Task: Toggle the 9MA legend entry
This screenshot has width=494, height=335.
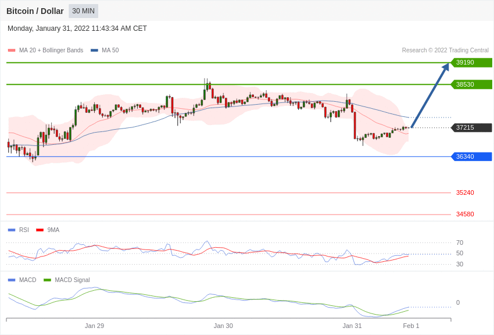Action: [x=48, y=230]
